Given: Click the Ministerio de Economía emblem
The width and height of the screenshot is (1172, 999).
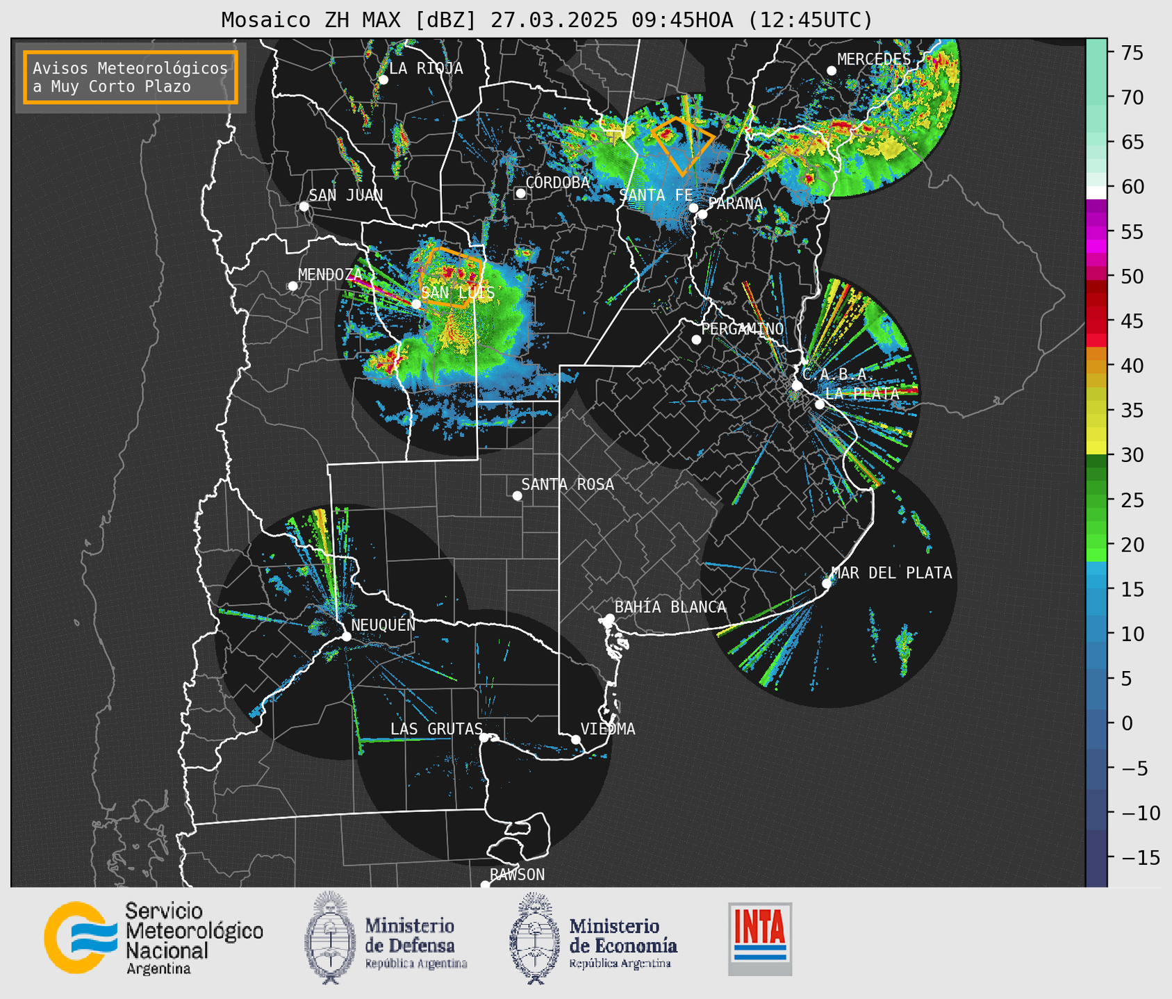Looking at the screenshot, I should pos(534,938).
